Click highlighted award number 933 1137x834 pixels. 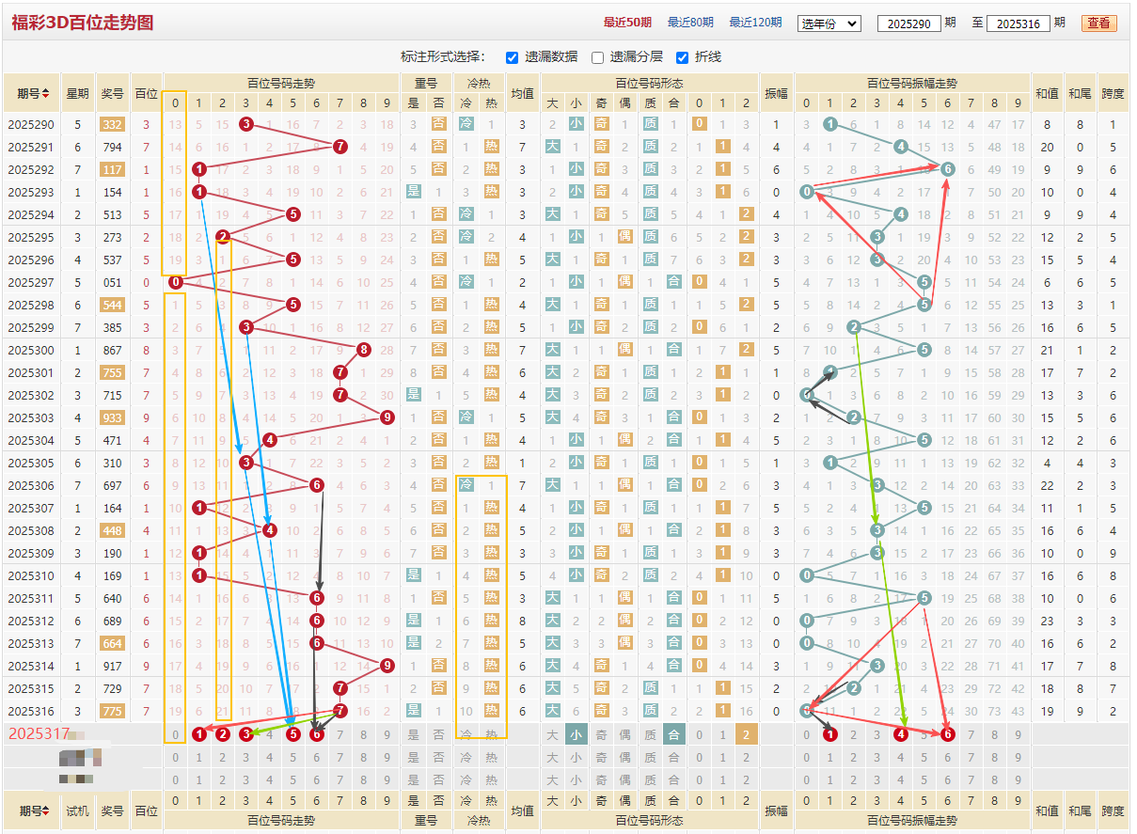pos(113,417)
